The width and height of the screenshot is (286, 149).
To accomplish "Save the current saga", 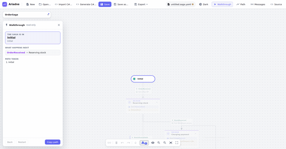I will click(x=105, y=4).
